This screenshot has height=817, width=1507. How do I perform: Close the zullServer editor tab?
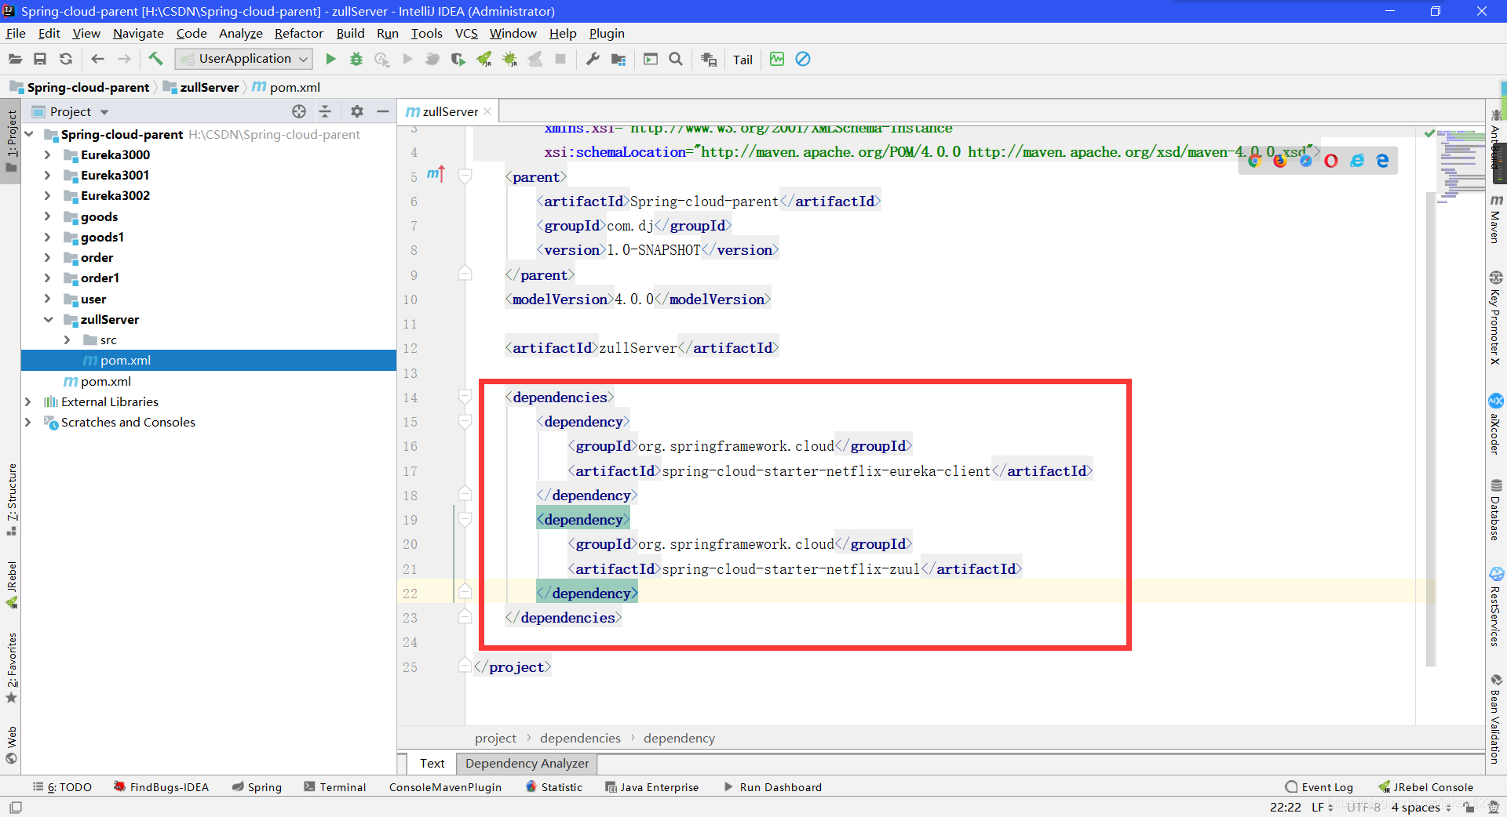click(487, 111)
